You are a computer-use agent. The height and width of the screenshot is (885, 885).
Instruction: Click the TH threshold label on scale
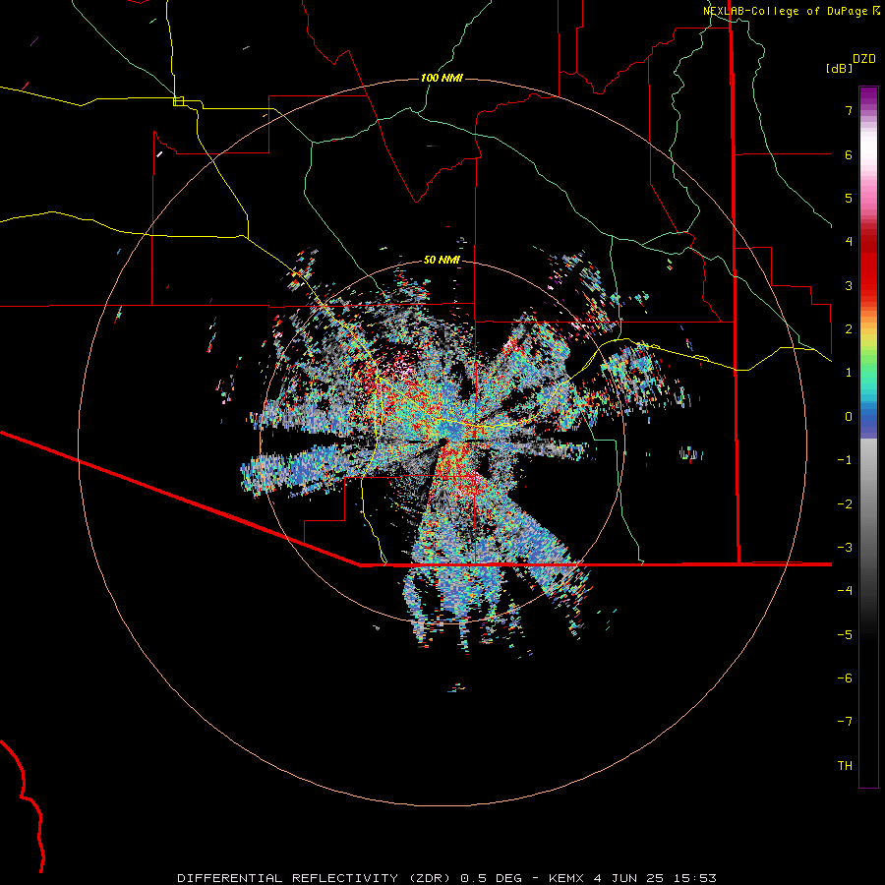(x=845, y=766)
